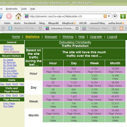127x127 pixels.
Task: Click the Go arrow button beside the address bar
Action: click(115, 16)
